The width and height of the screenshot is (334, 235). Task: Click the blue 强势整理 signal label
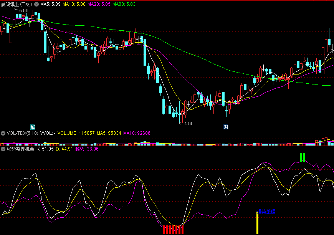tap(266, 212)
